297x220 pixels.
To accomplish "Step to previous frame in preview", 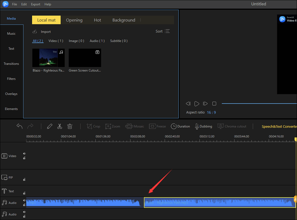I will tap(188, 103).
